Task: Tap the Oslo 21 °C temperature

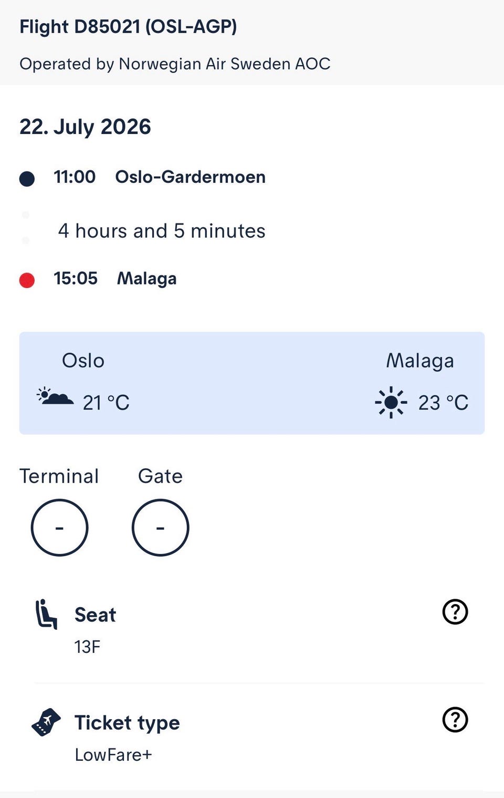Action: click(x=106, y=403)
